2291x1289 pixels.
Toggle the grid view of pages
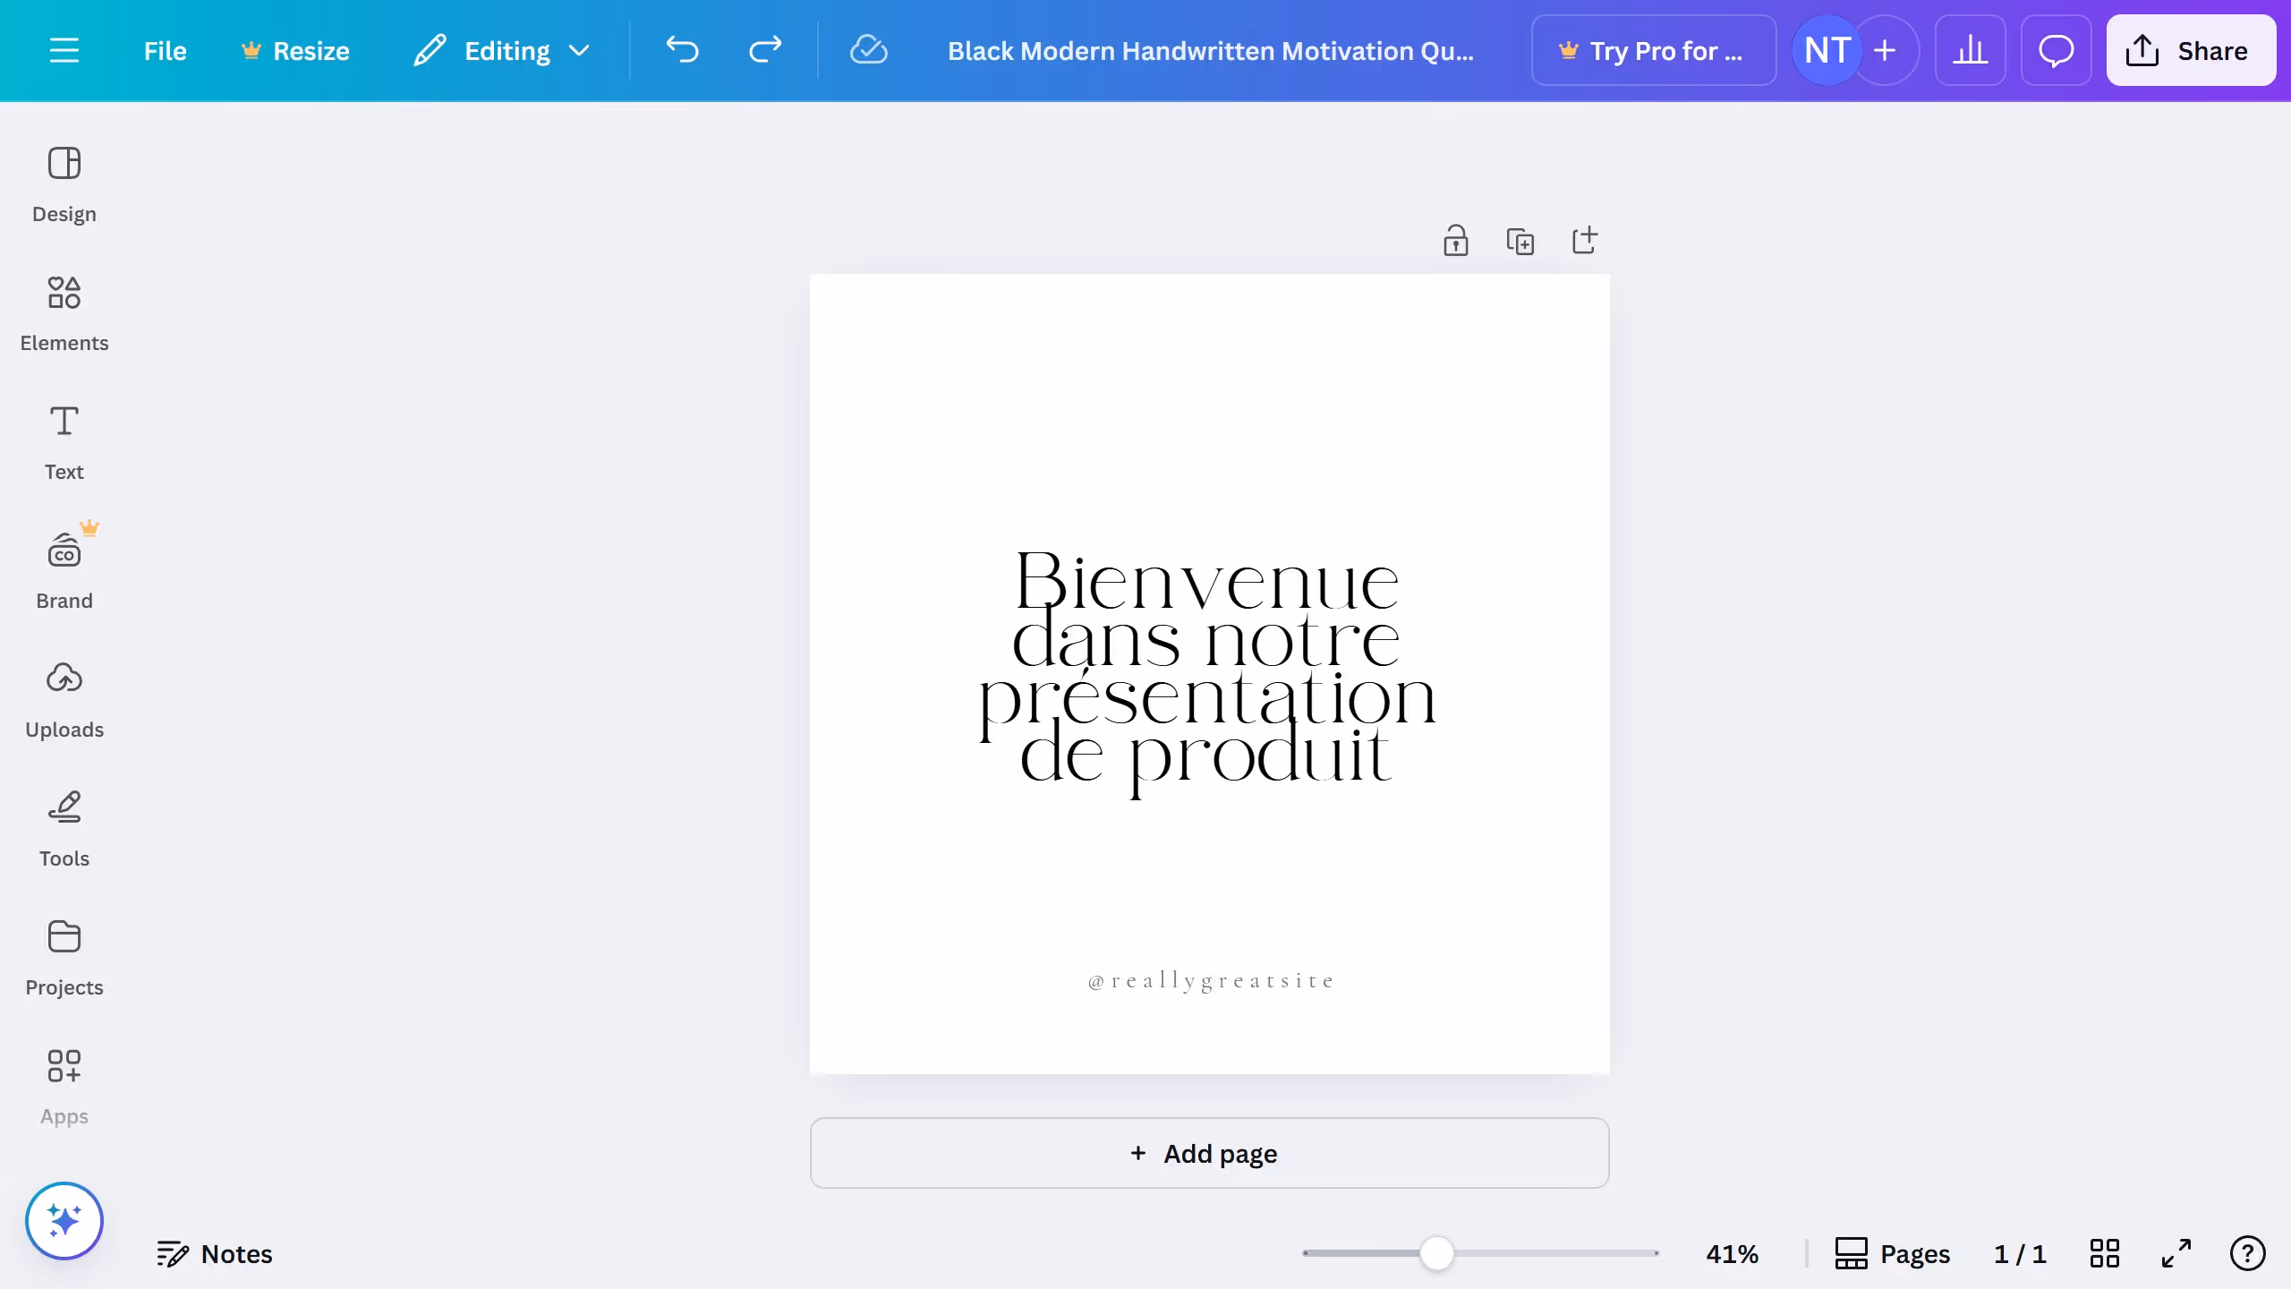point(2104,1253)
